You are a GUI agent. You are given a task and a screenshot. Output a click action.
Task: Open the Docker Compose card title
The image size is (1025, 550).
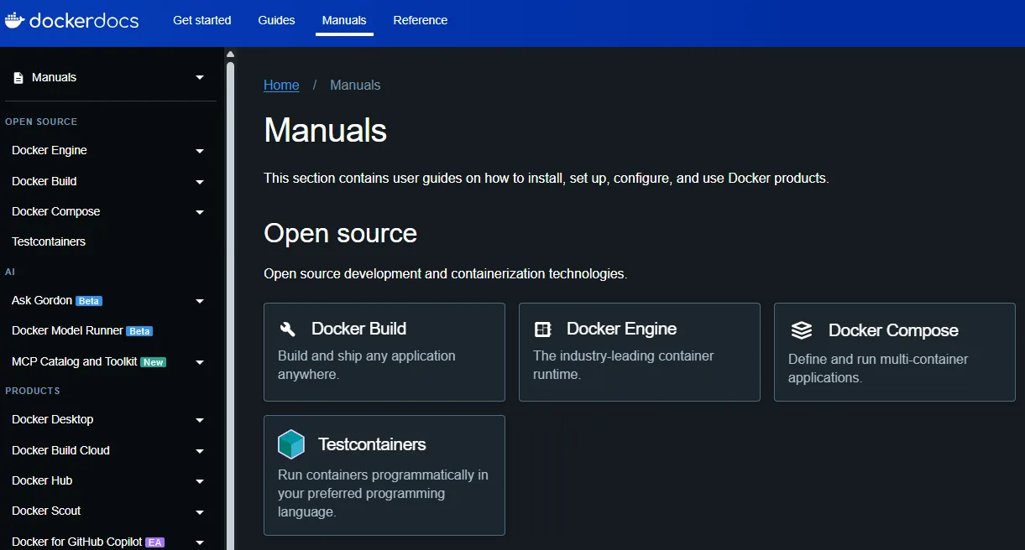tap(893, 330)
